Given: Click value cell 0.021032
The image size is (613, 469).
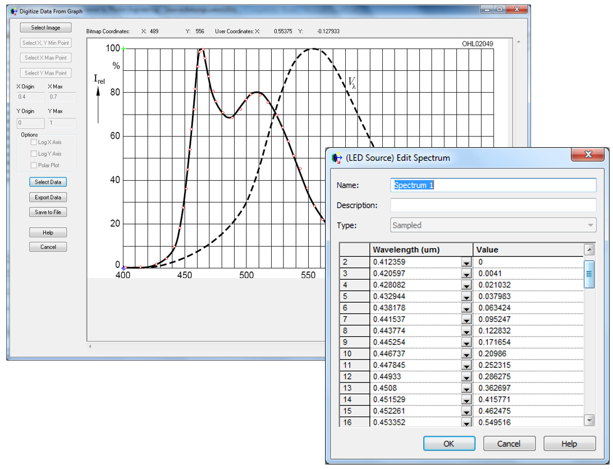Looking at the screenshot, I should 528,285.
